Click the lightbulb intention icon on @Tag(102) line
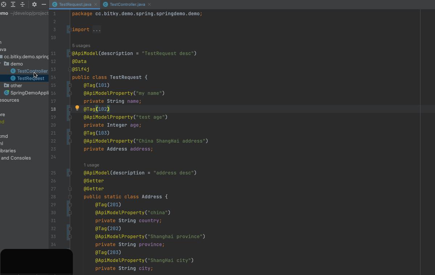Screen dimensions: 435x275 click(77, 108)
